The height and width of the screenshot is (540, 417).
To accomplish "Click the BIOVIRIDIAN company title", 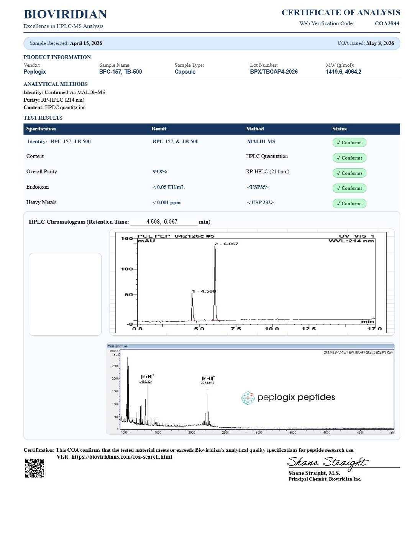I will click(x=65, y=14).
